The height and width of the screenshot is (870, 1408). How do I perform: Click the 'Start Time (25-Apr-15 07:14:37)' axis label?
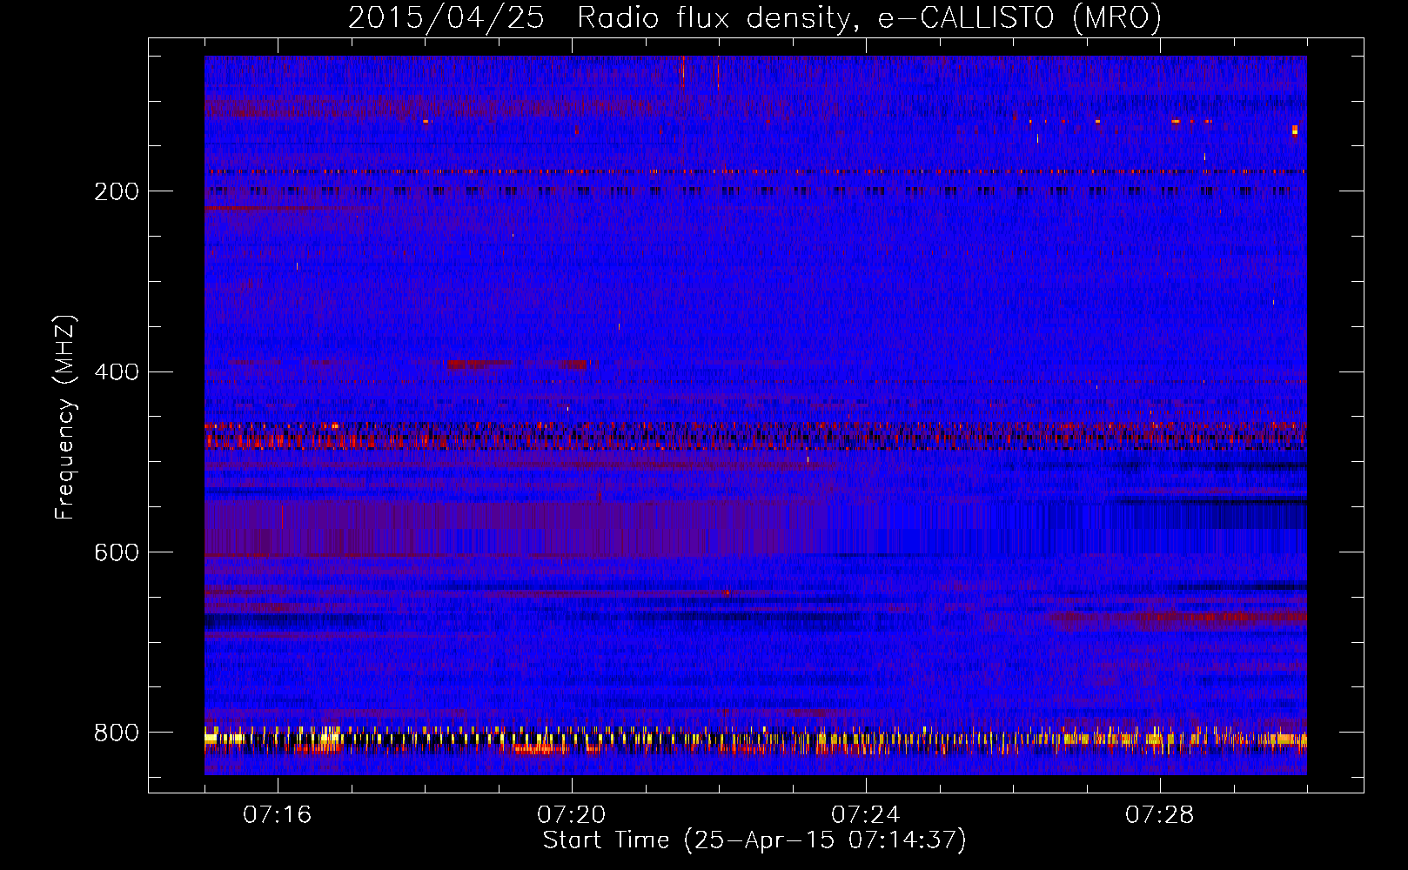[754, 840]
